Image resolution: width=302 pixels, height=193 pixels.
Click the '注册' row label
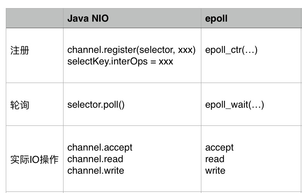[x=20, y=51]
